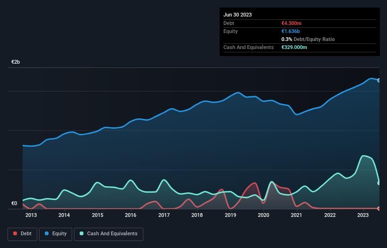The height and width of the screenshot is (248, 387).
Task: Select the 2013 label on the x-axis
Action: tap(31, 215)
